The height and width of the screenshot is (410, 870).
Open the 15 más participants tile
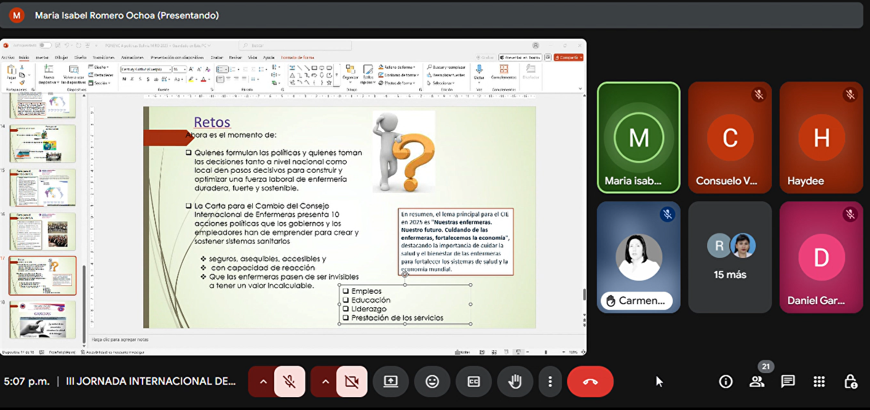click(x=730, y=258)
